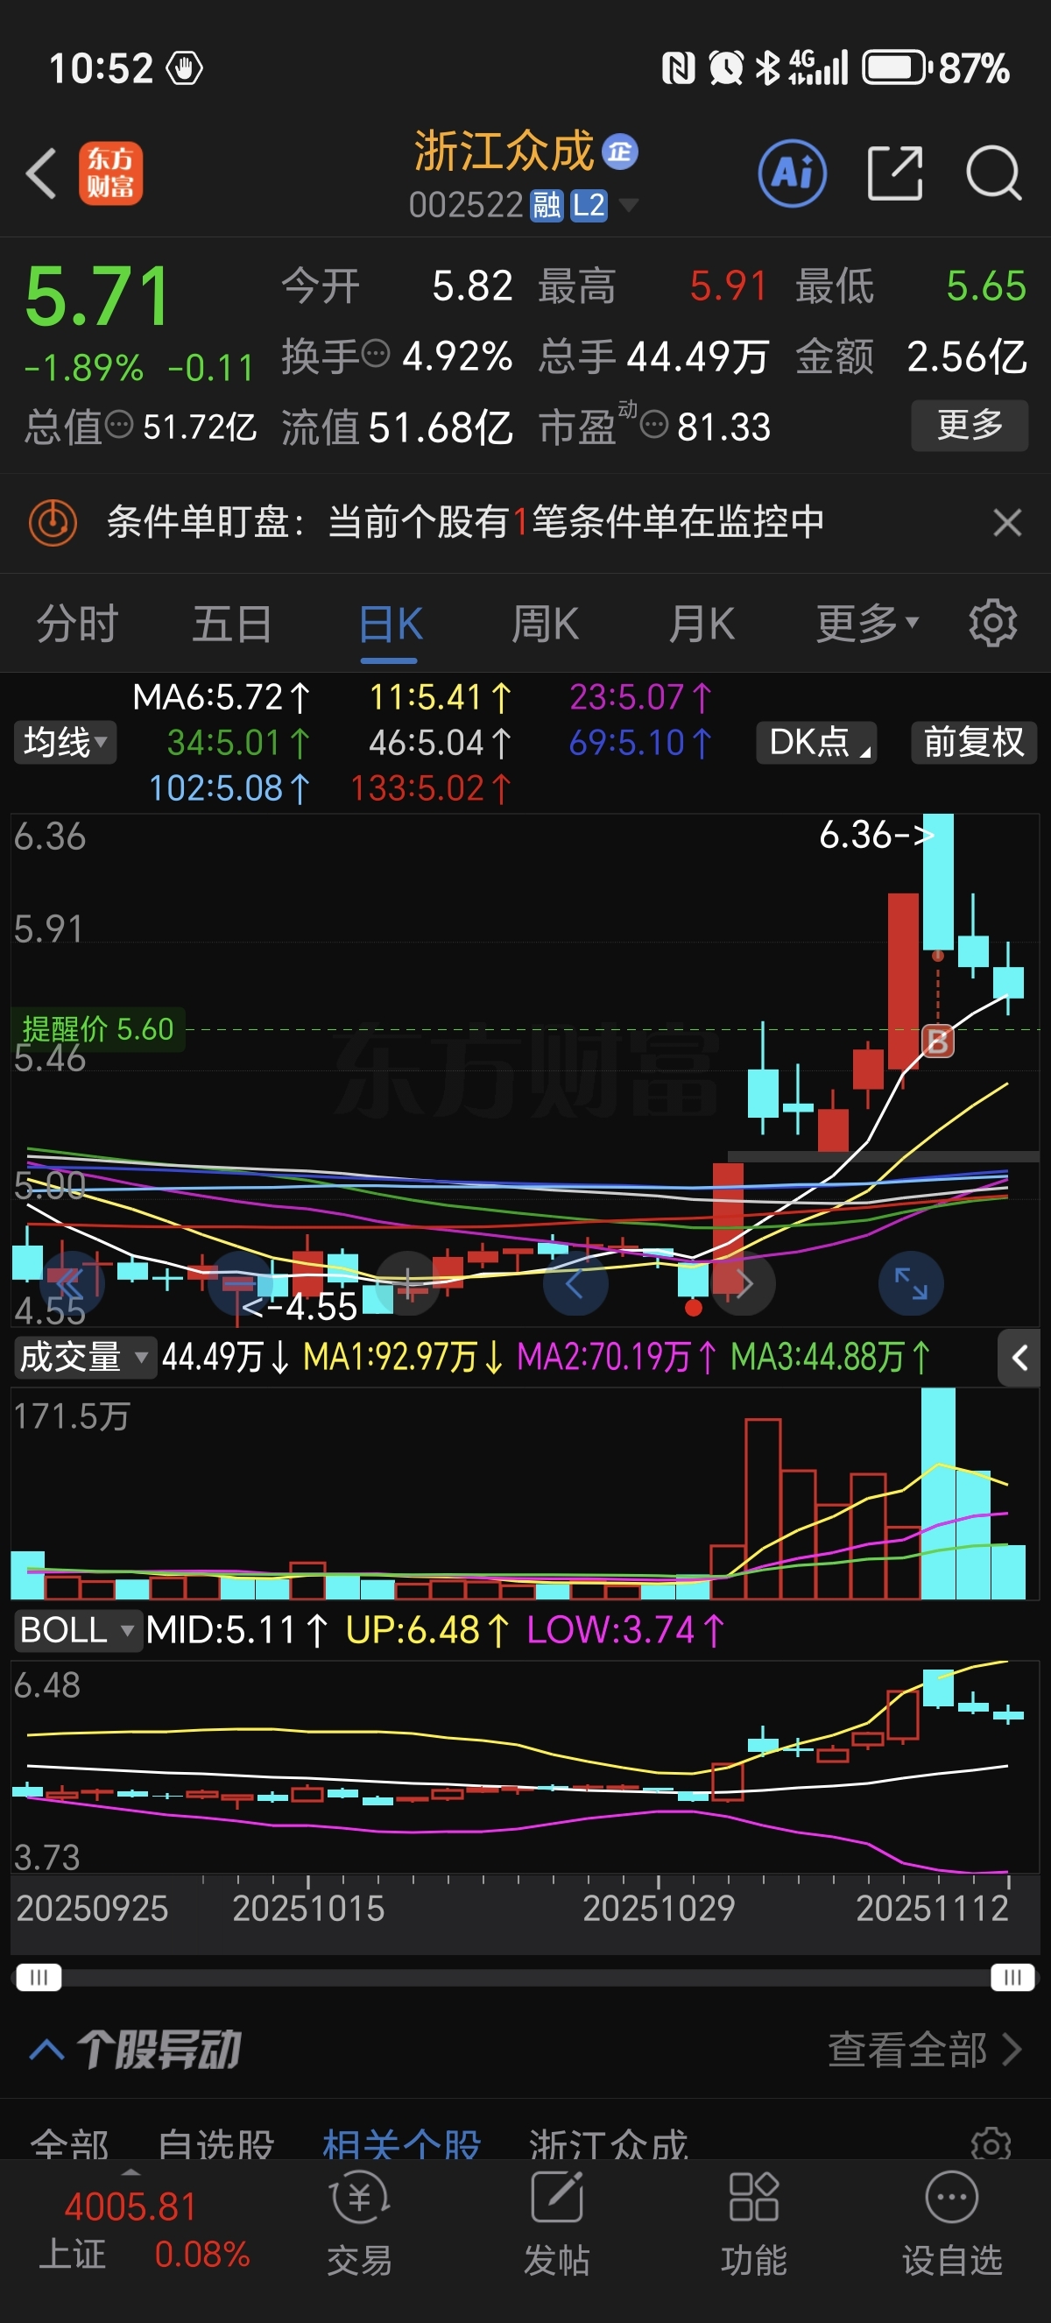The image size is (1051, 2323).
Task: Zoom out chart with minus button
Action: pyautogui.click(x=240, y=1283)
